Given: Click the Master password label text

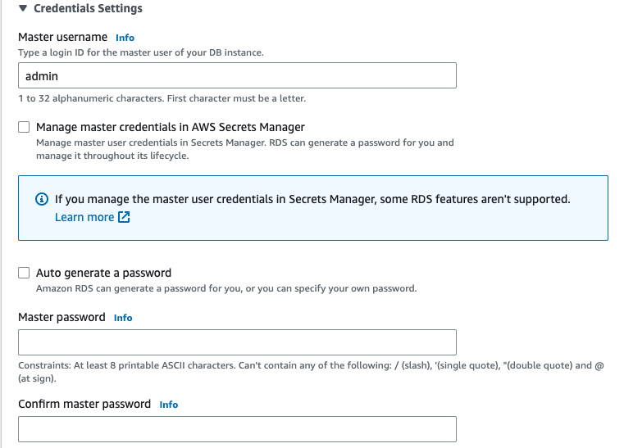Looking at the screenshot, I should [61, 317].
